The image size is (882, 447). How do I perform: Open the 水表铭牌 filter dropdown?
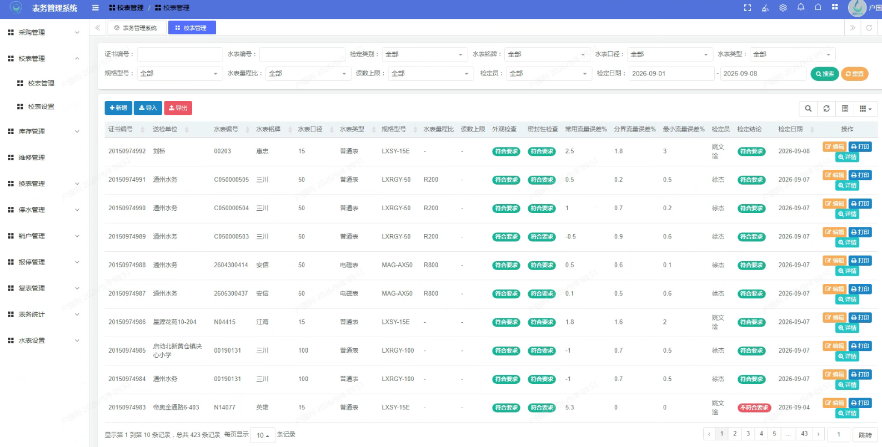click(x=547, y=54)
